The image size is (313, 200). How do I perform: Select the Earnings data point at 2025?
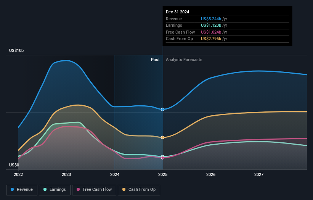163,156
